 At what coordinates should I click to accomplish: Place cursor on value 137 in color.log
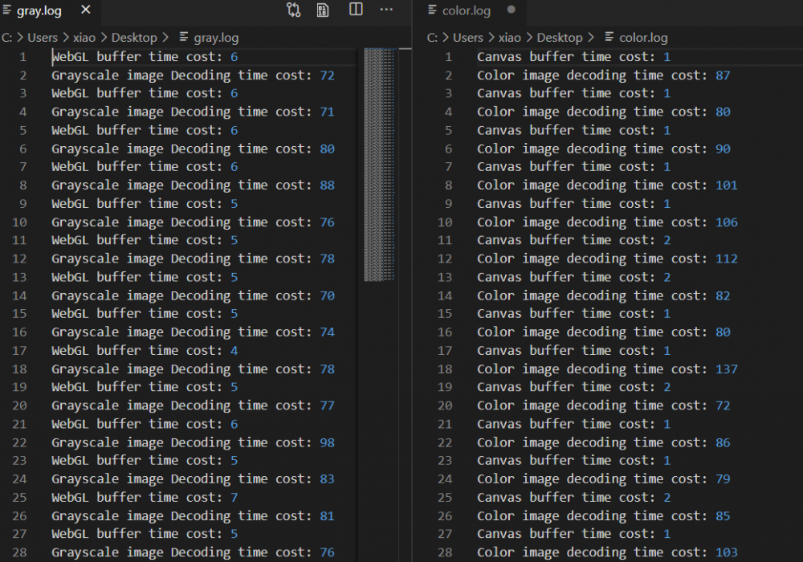tap(726, 369)
